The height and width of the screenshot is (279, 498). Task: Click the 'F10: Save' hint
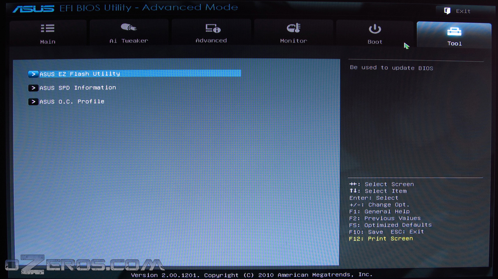tap(366, 232)
